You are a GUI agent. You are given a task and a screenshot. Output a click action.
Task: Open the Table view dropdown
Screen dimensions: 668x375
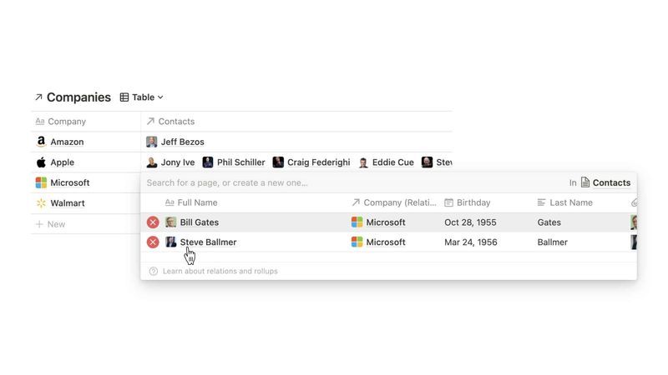point(142,97)
